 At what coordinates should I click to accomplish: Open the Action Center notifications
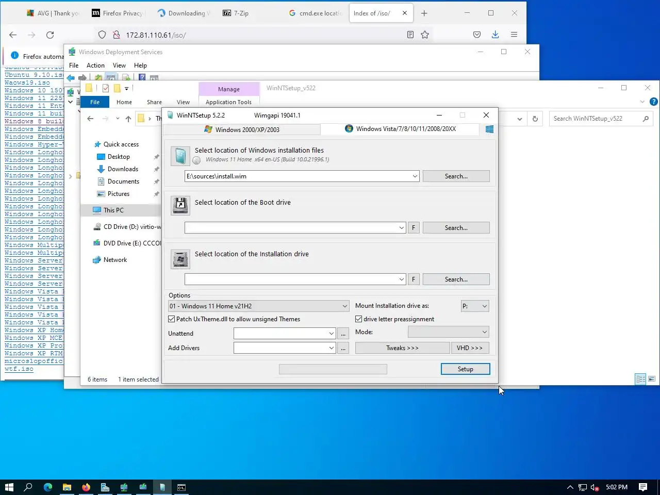click(x=643, y=487)
